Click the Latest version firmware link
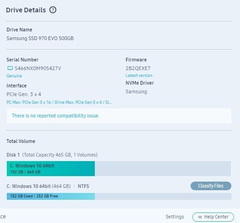The image size is (240, 223). point(139,76)
